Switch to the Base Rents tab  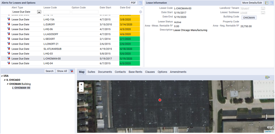[135, 72]
